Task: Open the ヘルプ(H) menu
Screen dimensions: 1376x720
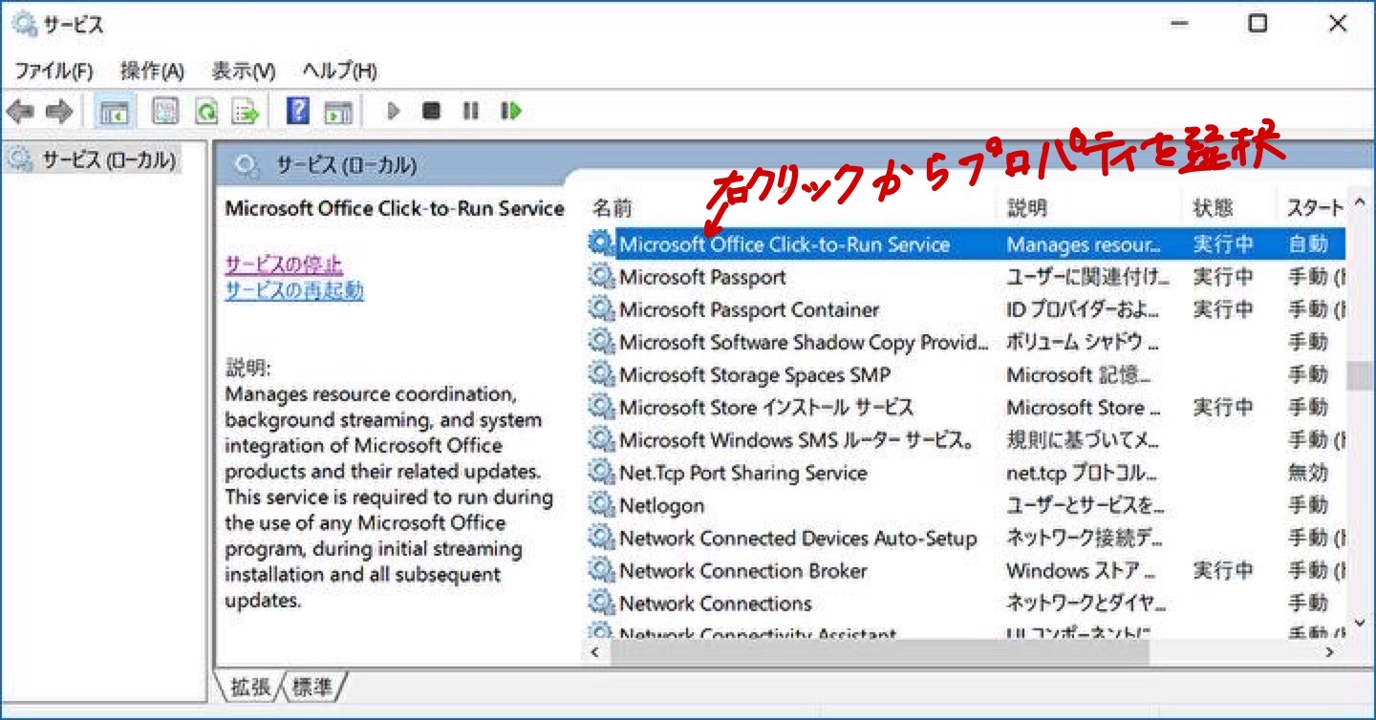Action: pyautogui.click(x=339, y=71)
